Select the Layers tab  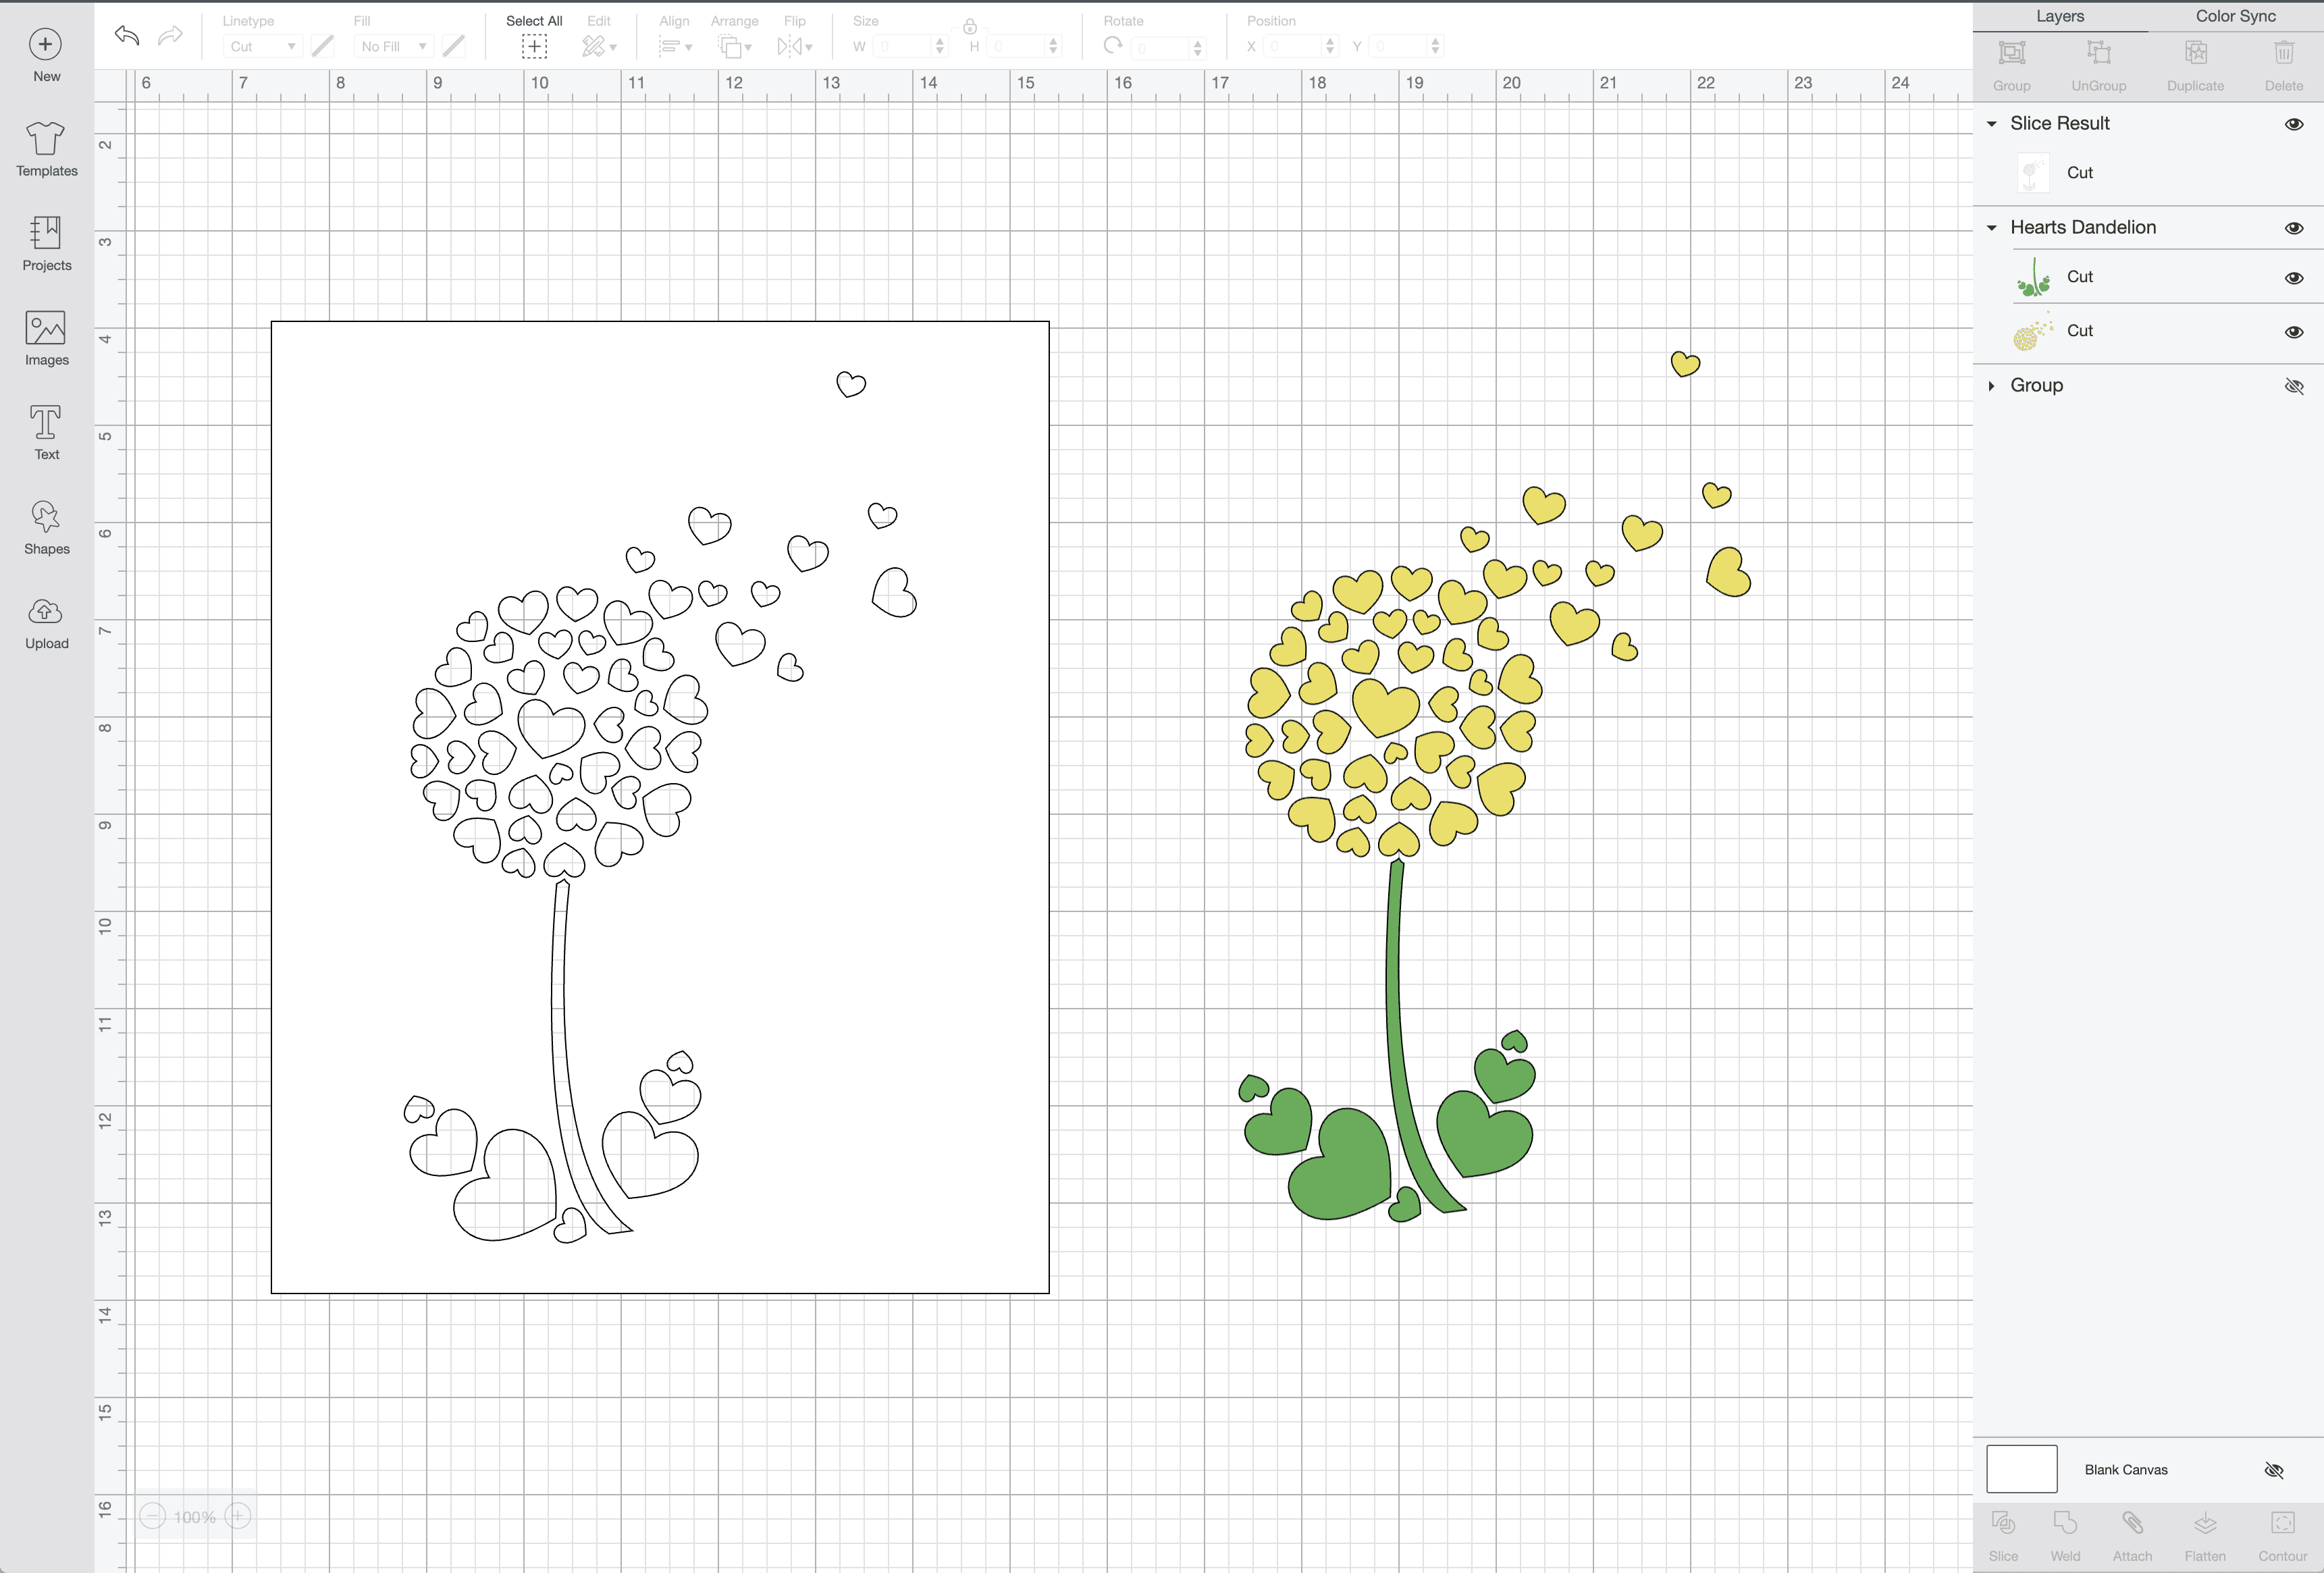[x=2060, y=16]
